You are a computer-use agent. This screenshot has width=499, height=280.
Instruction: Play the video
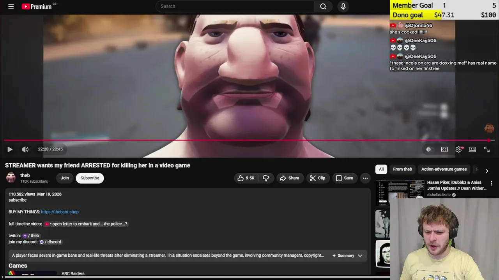pos(10,149)
